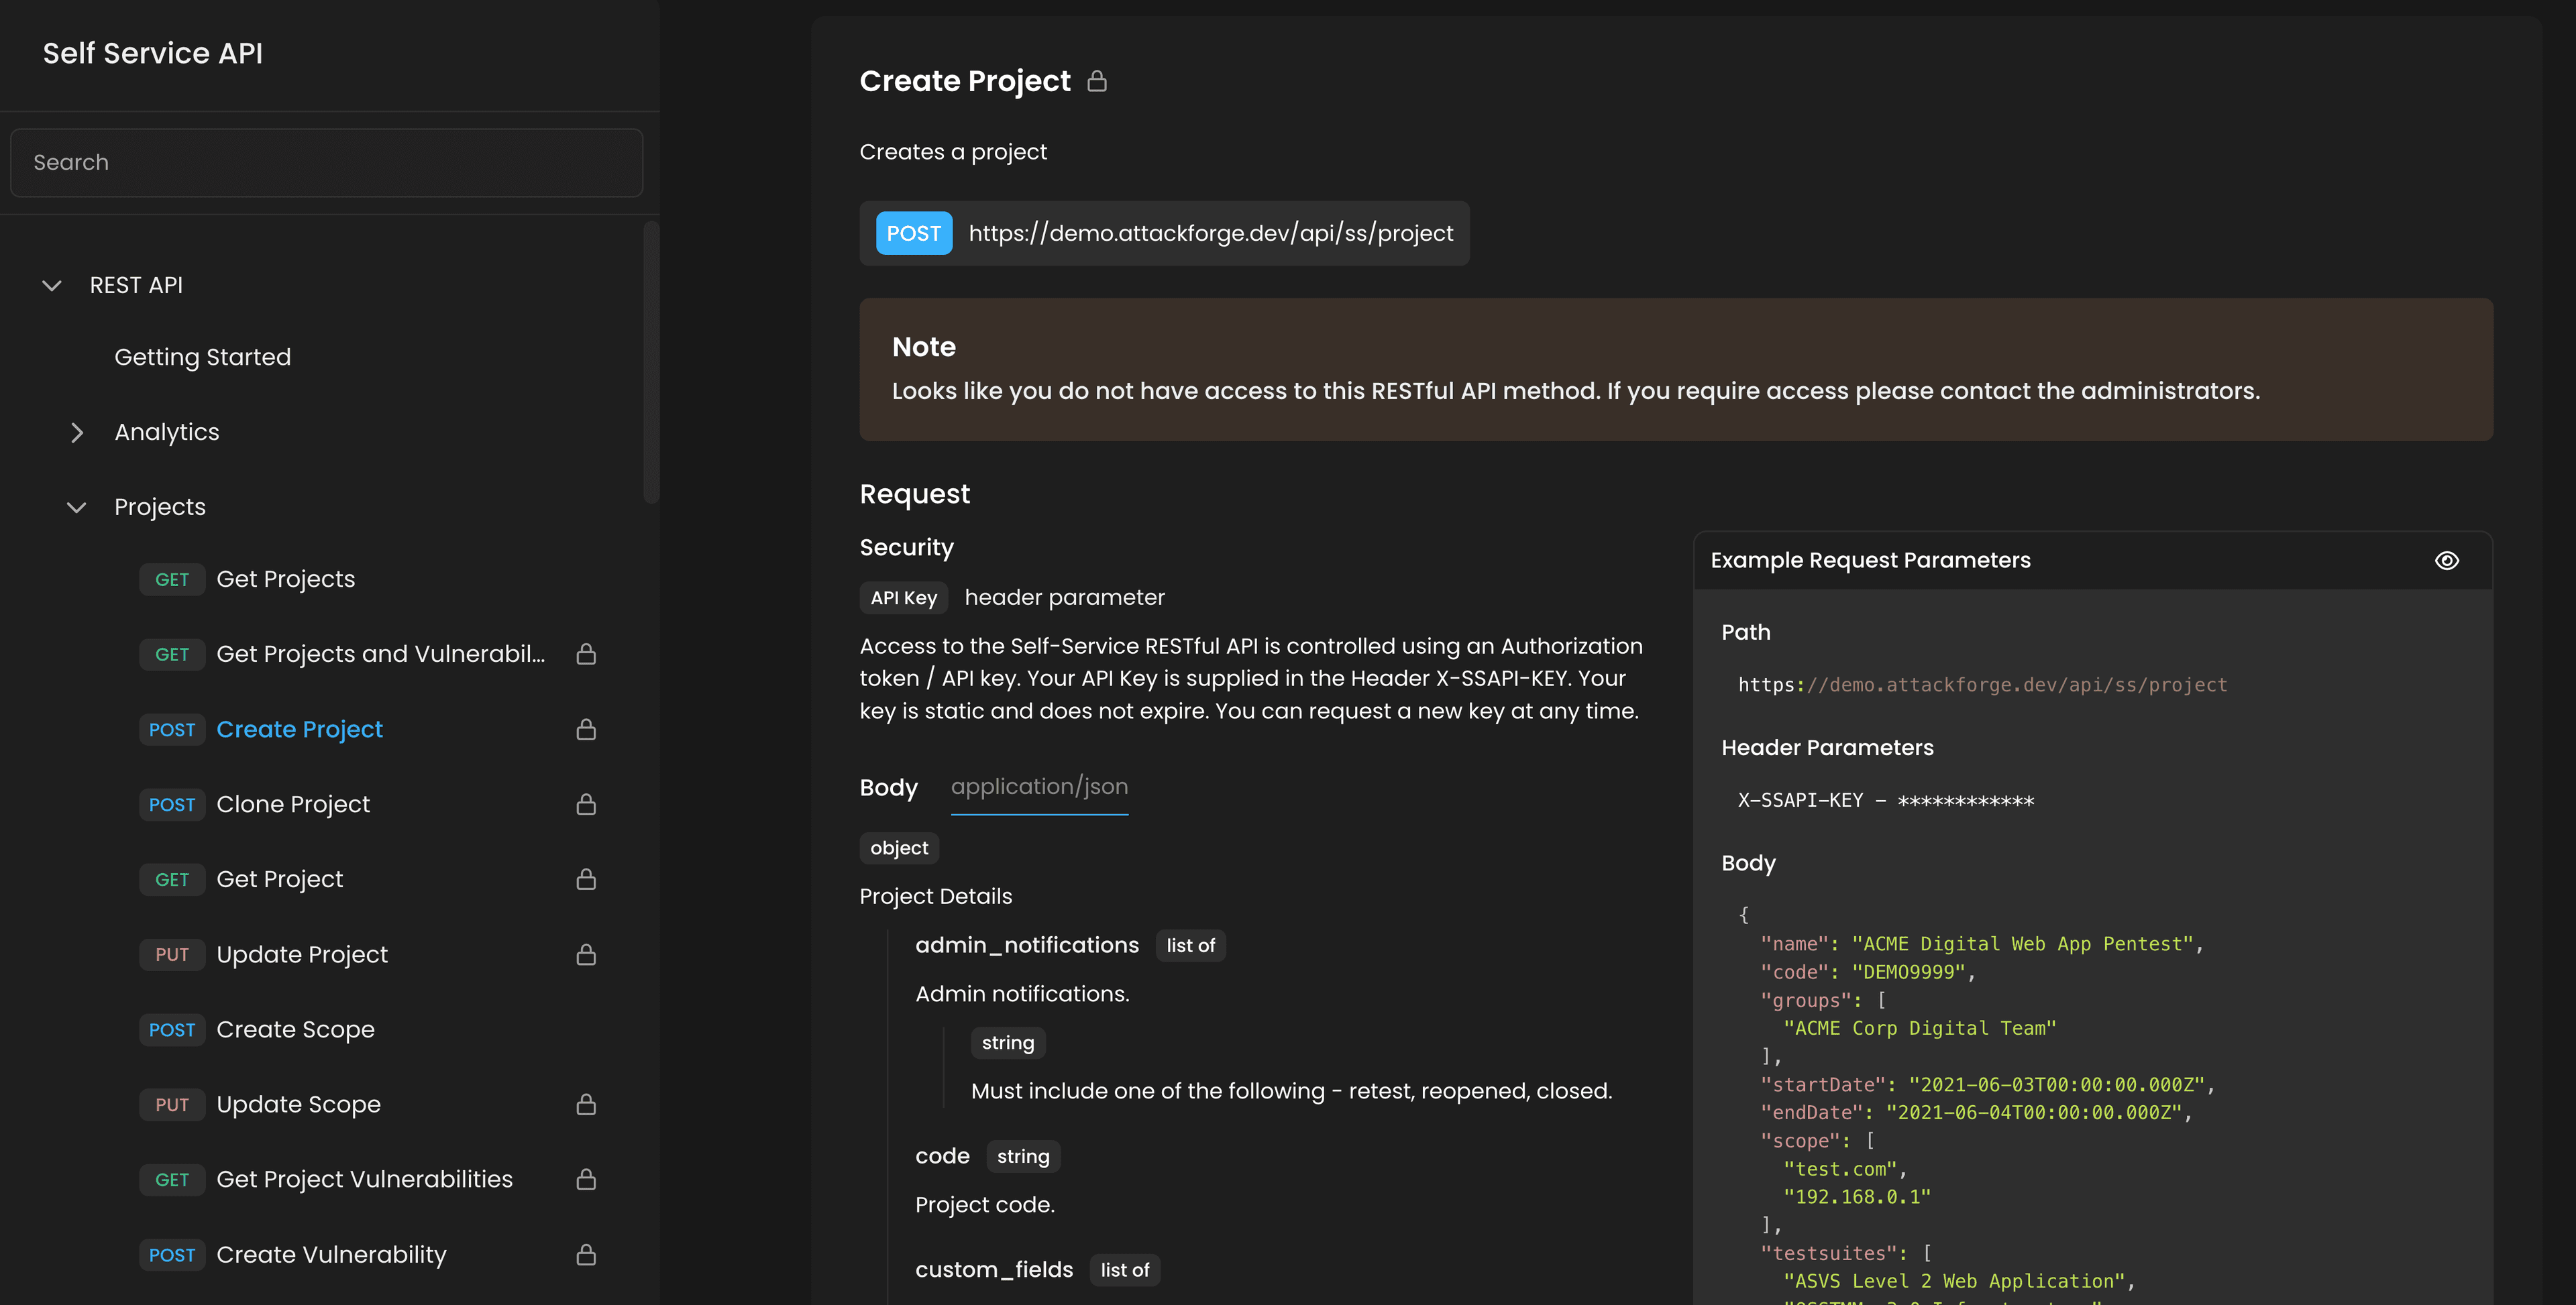
Task: Open Update Scope endpoint
Action: (298, 1104)
